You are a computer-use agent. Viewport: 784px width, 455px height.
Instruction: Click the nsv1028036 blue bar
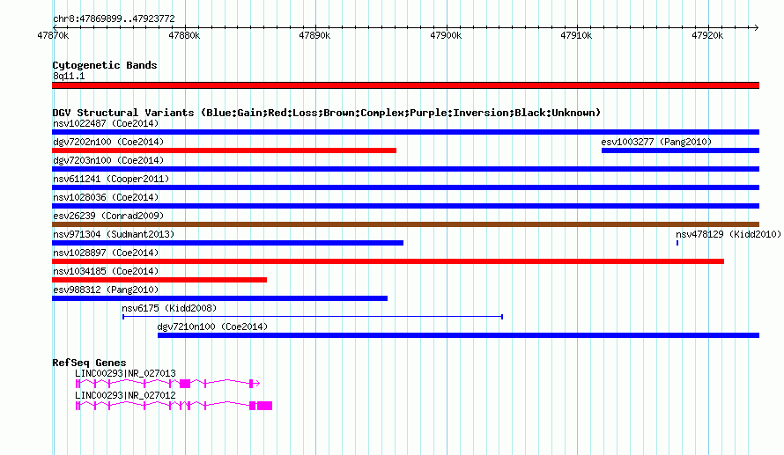(405, 206)
